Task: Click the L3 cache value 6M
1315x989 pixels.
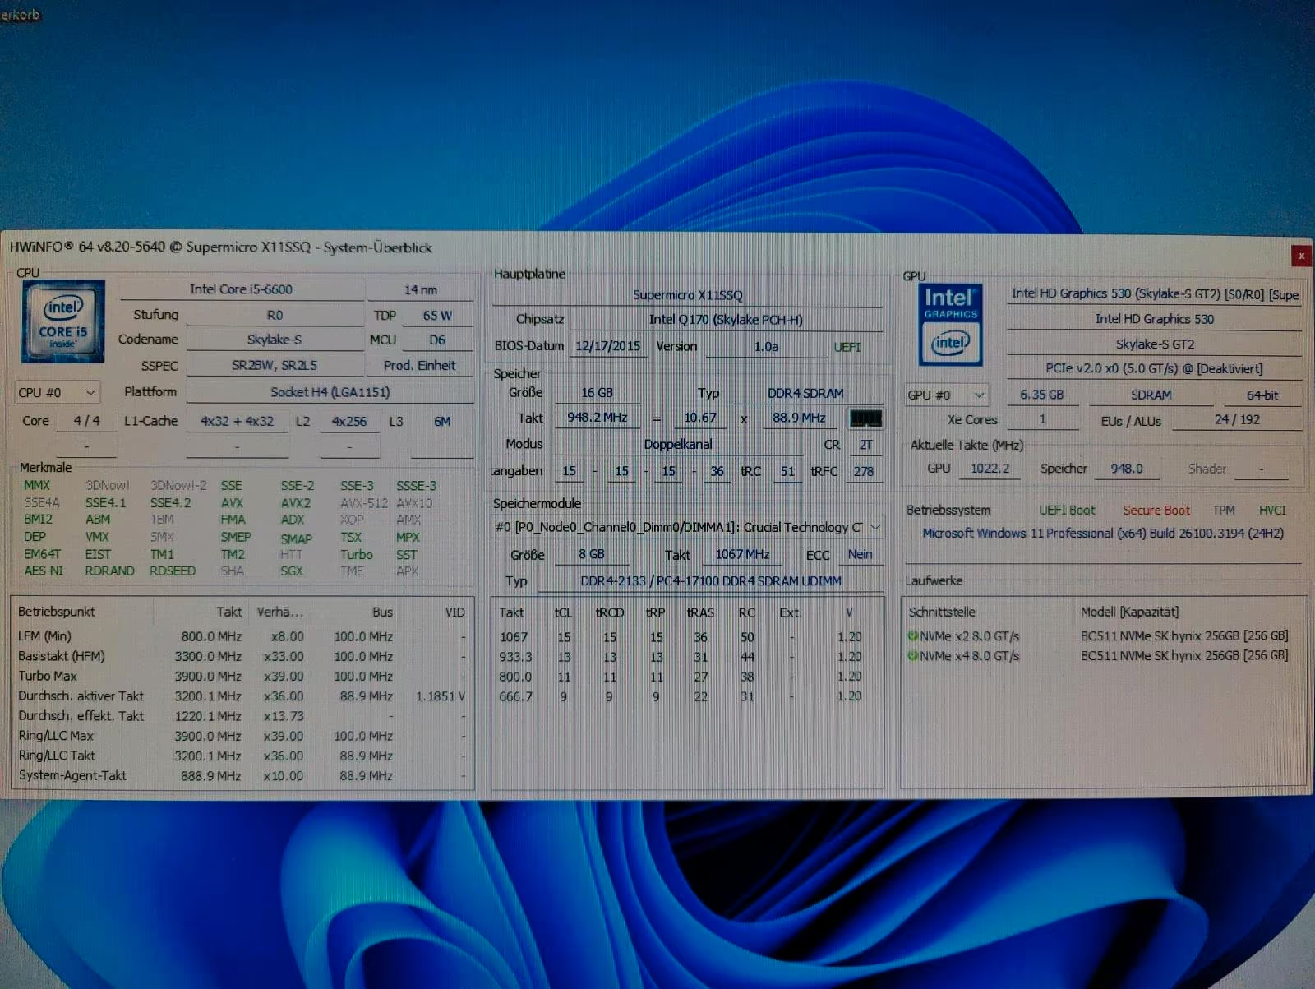Action: click(442, 421)
